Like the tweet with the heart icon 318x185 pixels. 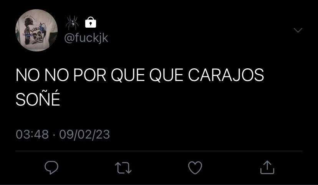pyautogui.click(x=195, y=168)
